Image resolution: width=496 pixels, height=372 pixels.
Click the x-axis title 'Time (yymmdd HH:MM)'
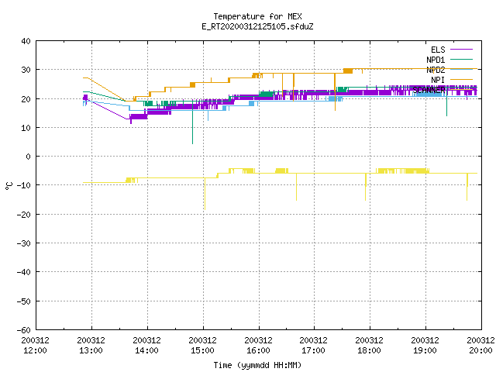pos(257,365)
